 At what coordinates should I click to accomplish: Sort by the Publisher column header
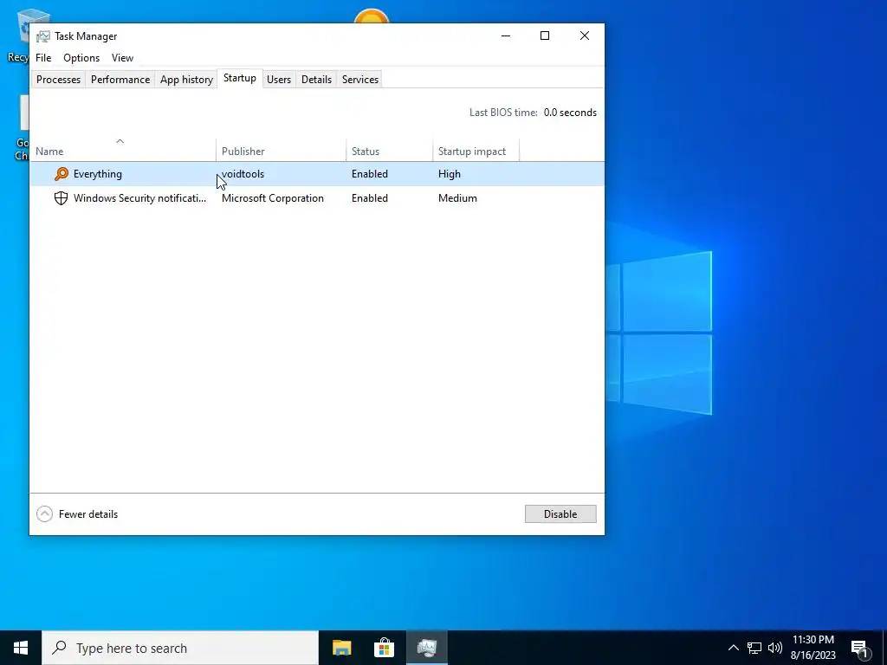(x=282, y=151)
